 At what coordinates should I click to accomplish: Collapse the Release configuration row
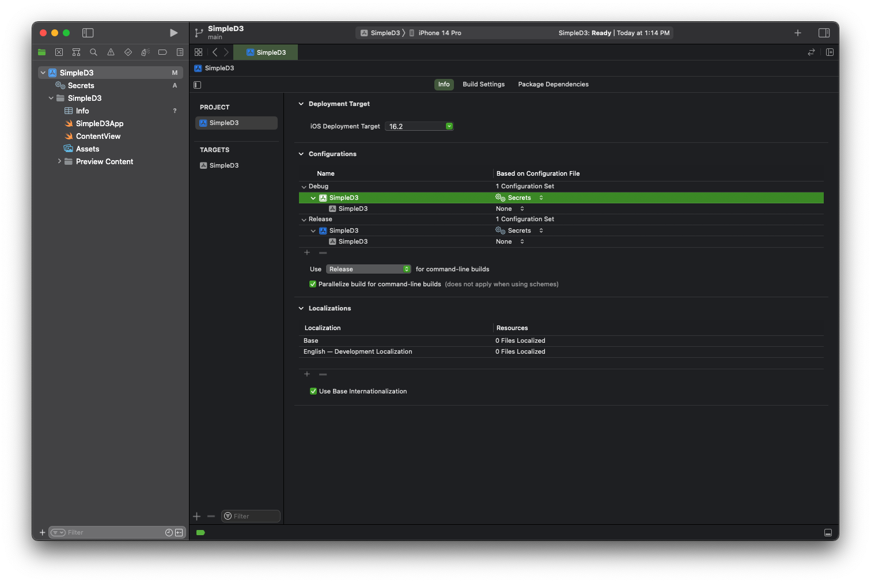pyautogui.click(x=304, y=219)
